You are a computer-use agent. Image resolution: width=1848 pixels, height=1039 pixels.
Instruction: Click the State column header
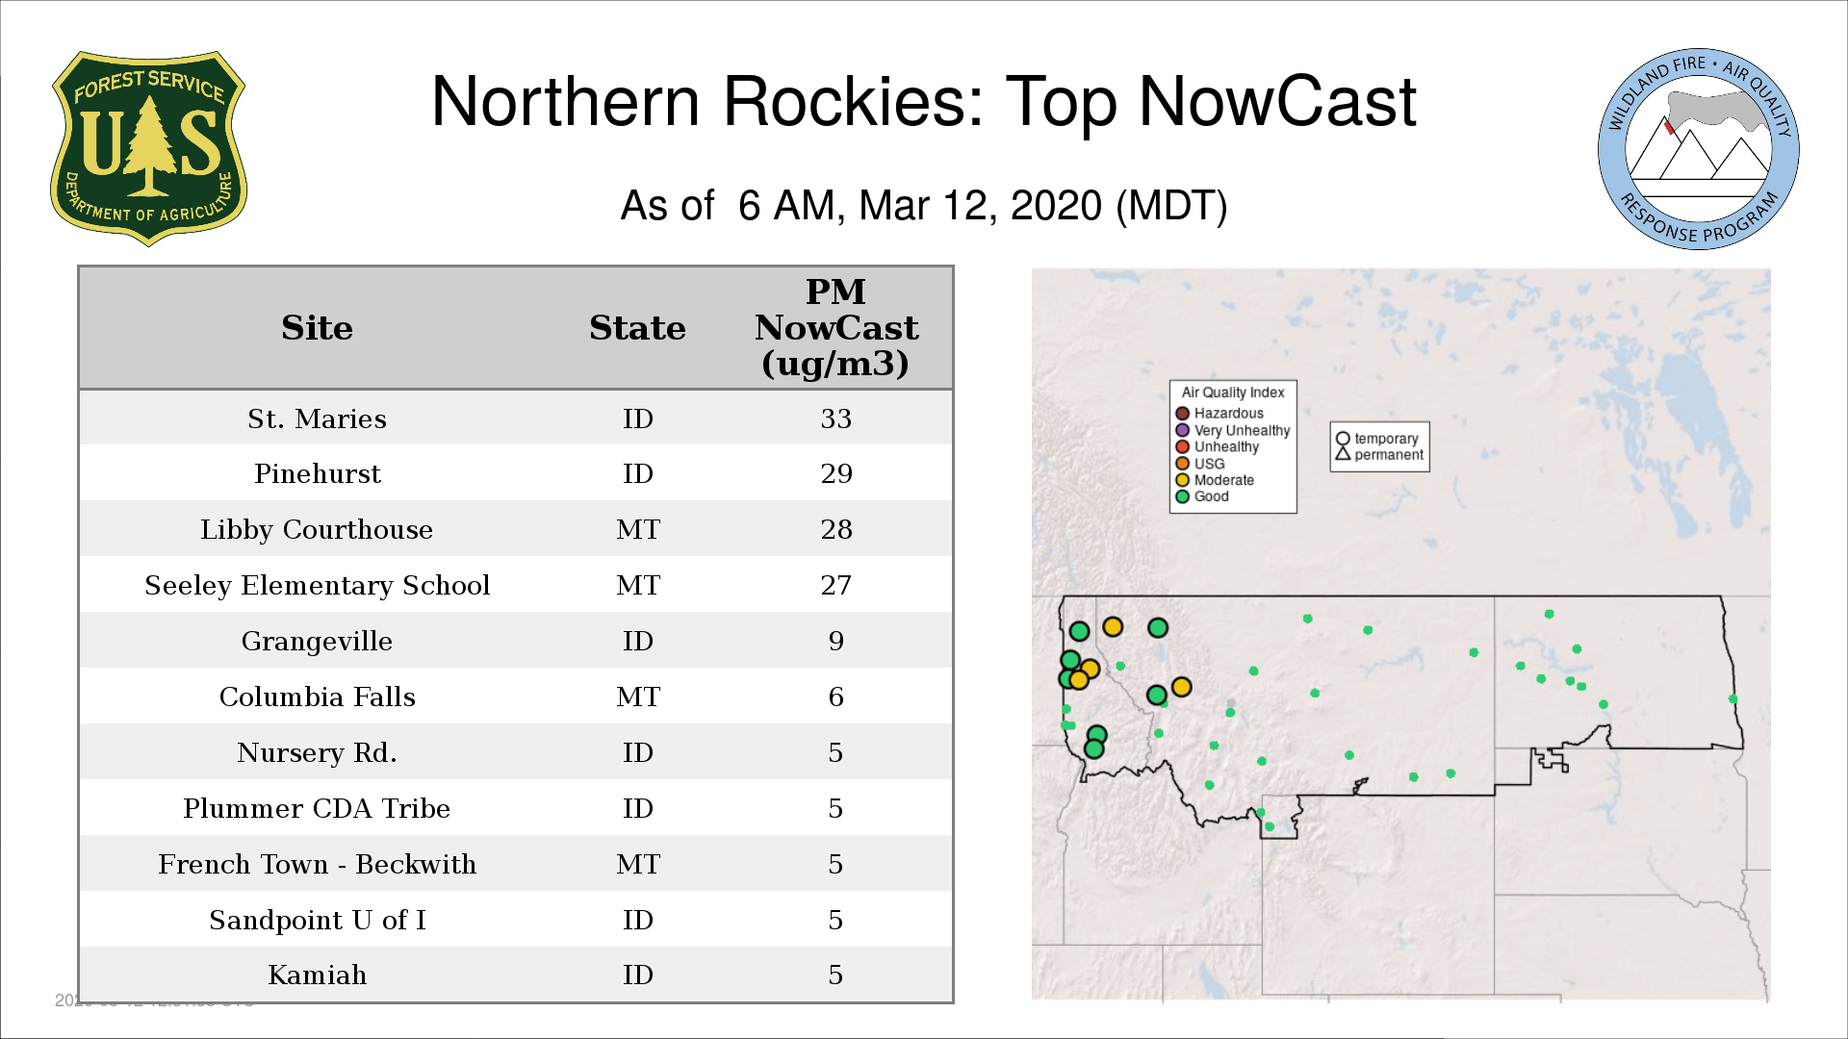click(637, 328)
